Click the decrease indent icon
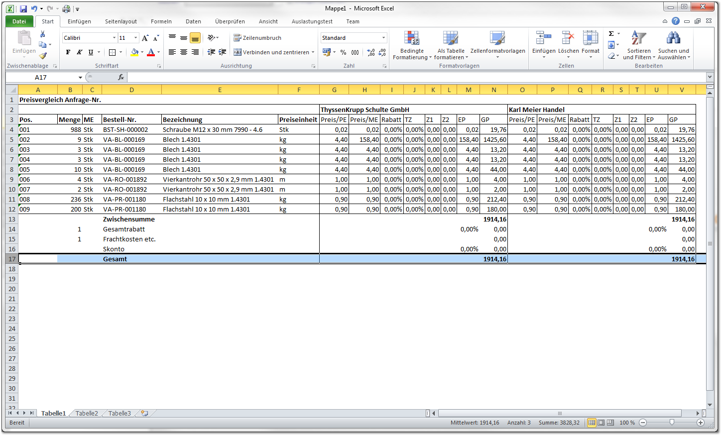This screenshot has height=436, width=722. pos(211,52)
